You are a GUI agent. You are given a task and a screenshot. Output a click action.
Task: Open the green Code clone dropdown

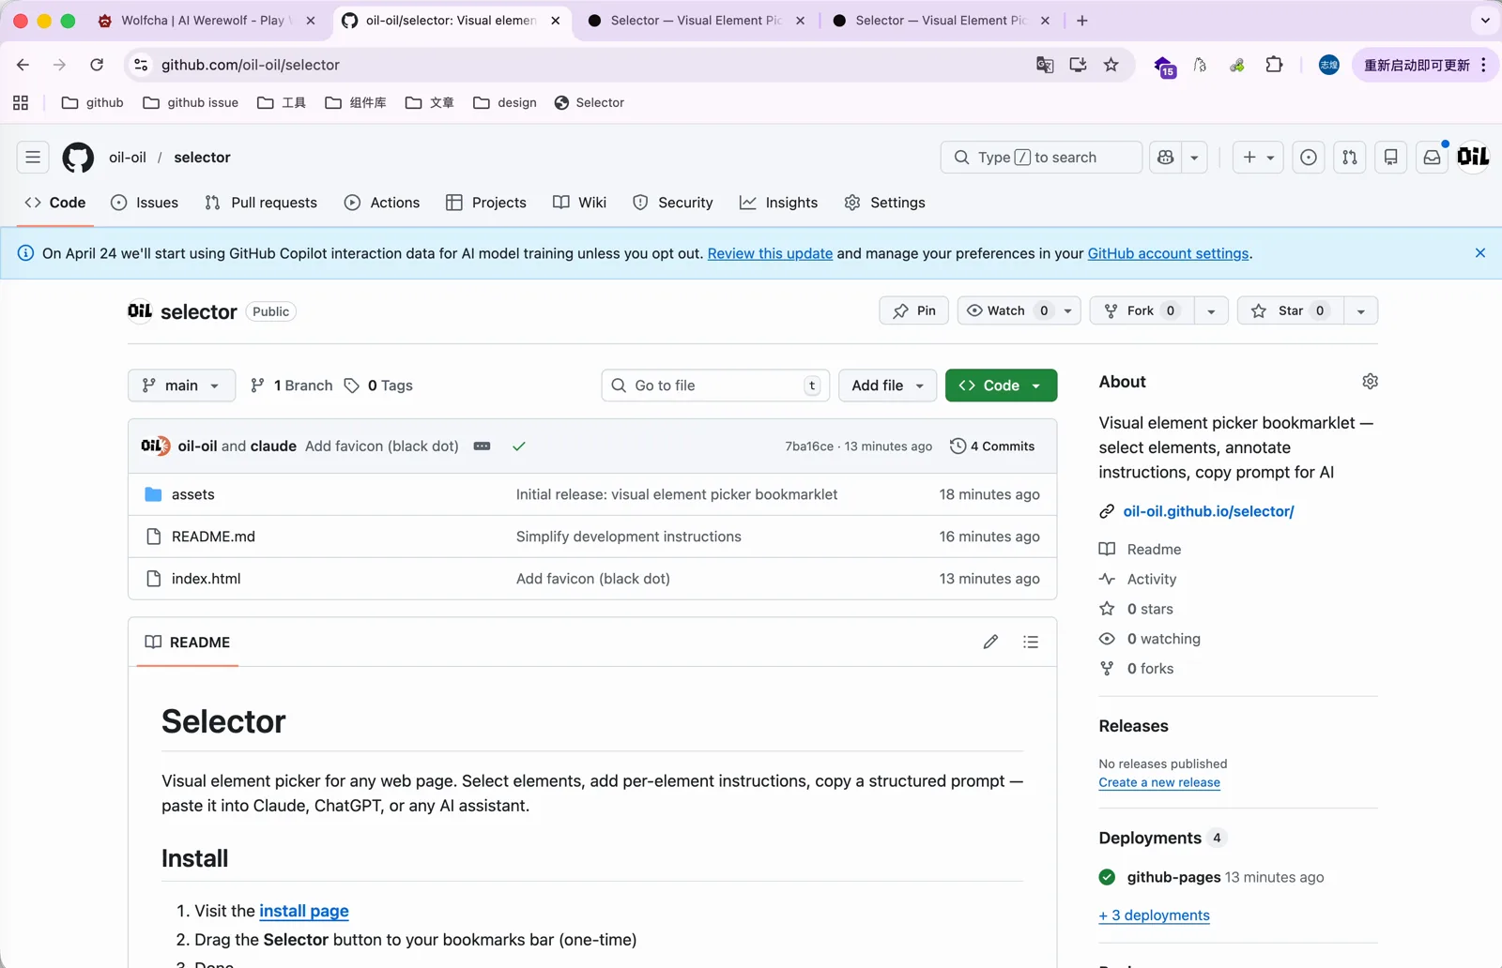point(1001,386)
